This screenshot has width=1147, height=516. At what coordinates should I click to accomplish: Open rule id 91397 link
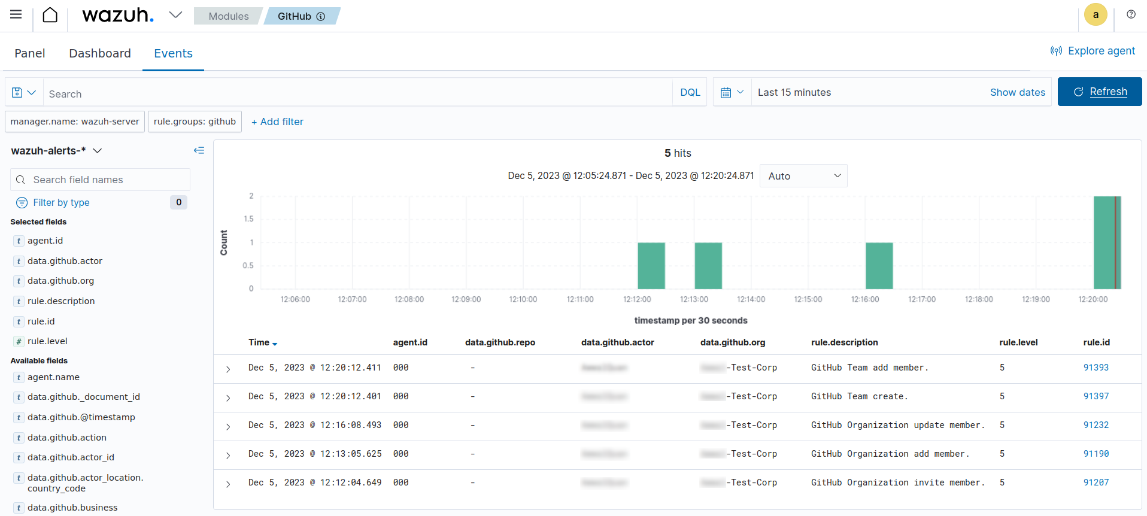pos(1096,396)
